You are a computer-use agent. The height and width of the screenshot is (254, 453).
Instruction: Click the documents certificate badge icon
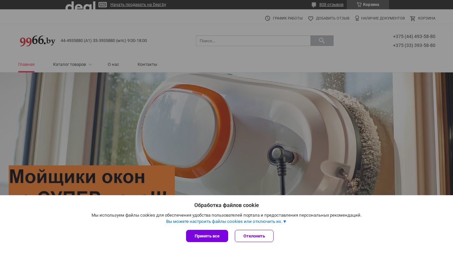[x=357, y=18]
